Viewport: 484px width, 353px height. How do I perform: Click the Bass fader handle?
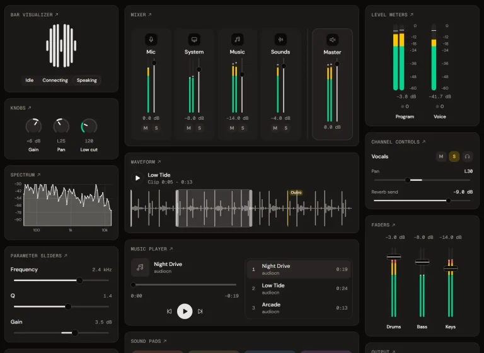coord(422,262)
